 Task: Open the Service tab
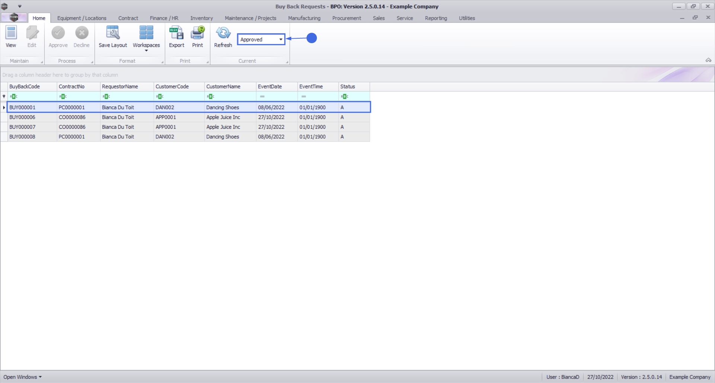click(x=404, y=18)
